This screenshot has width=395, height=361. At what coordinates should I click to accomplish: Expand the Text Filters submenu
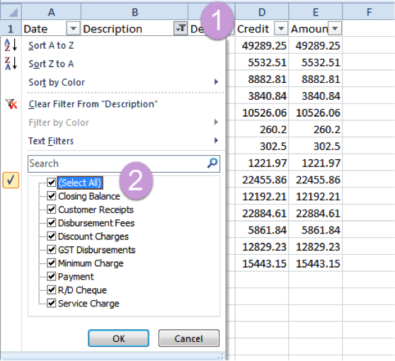123,141
